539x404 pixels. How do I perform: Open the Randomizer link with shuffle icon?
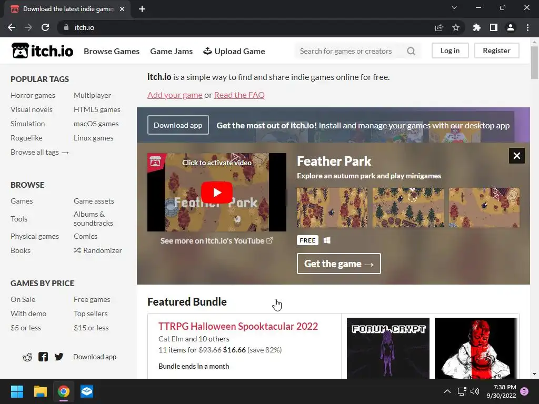(x=98, y=250)
